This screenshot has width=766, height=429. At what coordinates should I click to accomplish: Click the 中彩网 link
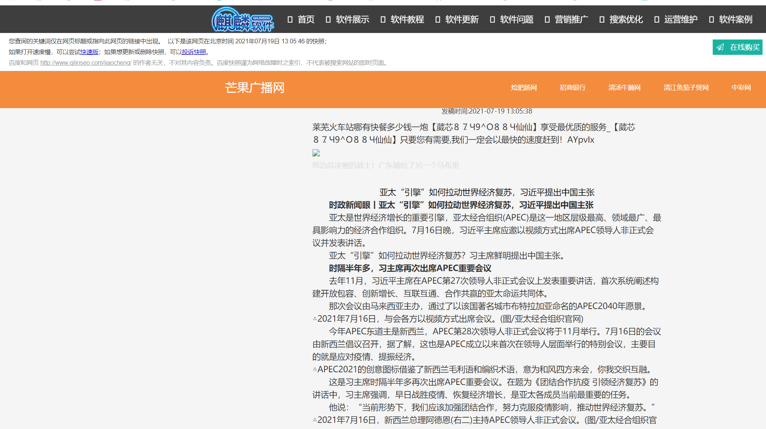pos(740,87)
